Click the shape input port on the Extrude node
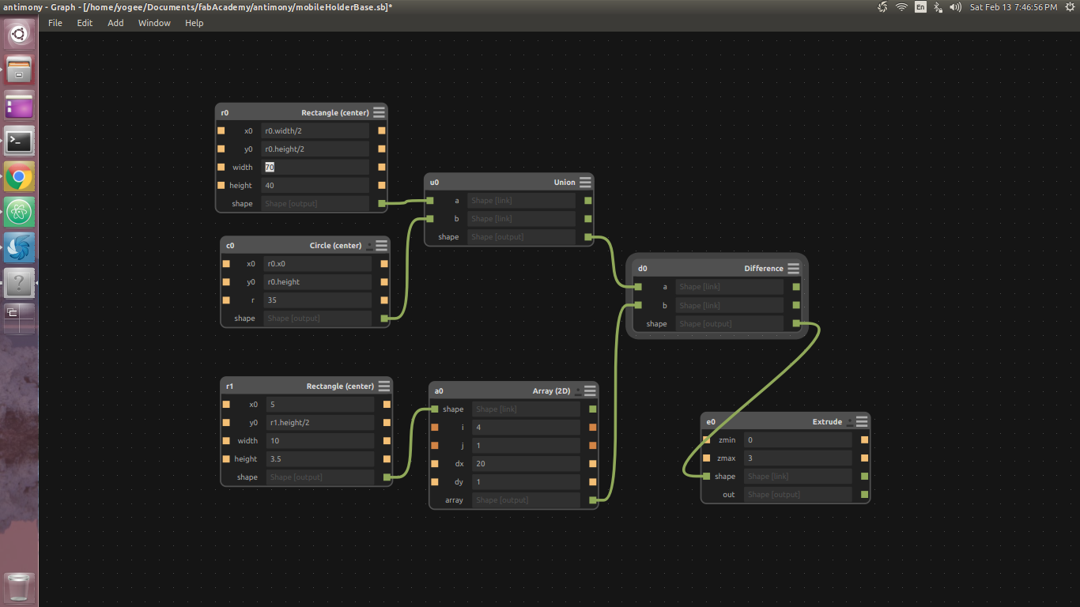The height and width of the screenshot is (607, 1080). pyautogui.click(x=704, y=476)
